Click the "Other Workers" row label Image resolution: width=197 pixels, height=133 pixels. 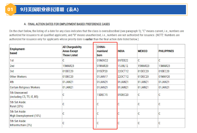tap(18, 77)
